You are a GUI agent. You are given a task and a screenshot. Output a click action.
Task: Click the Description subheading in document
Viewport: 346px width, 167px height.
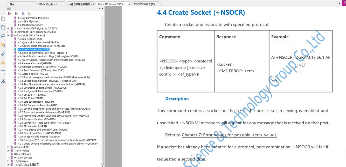point(177,99)
